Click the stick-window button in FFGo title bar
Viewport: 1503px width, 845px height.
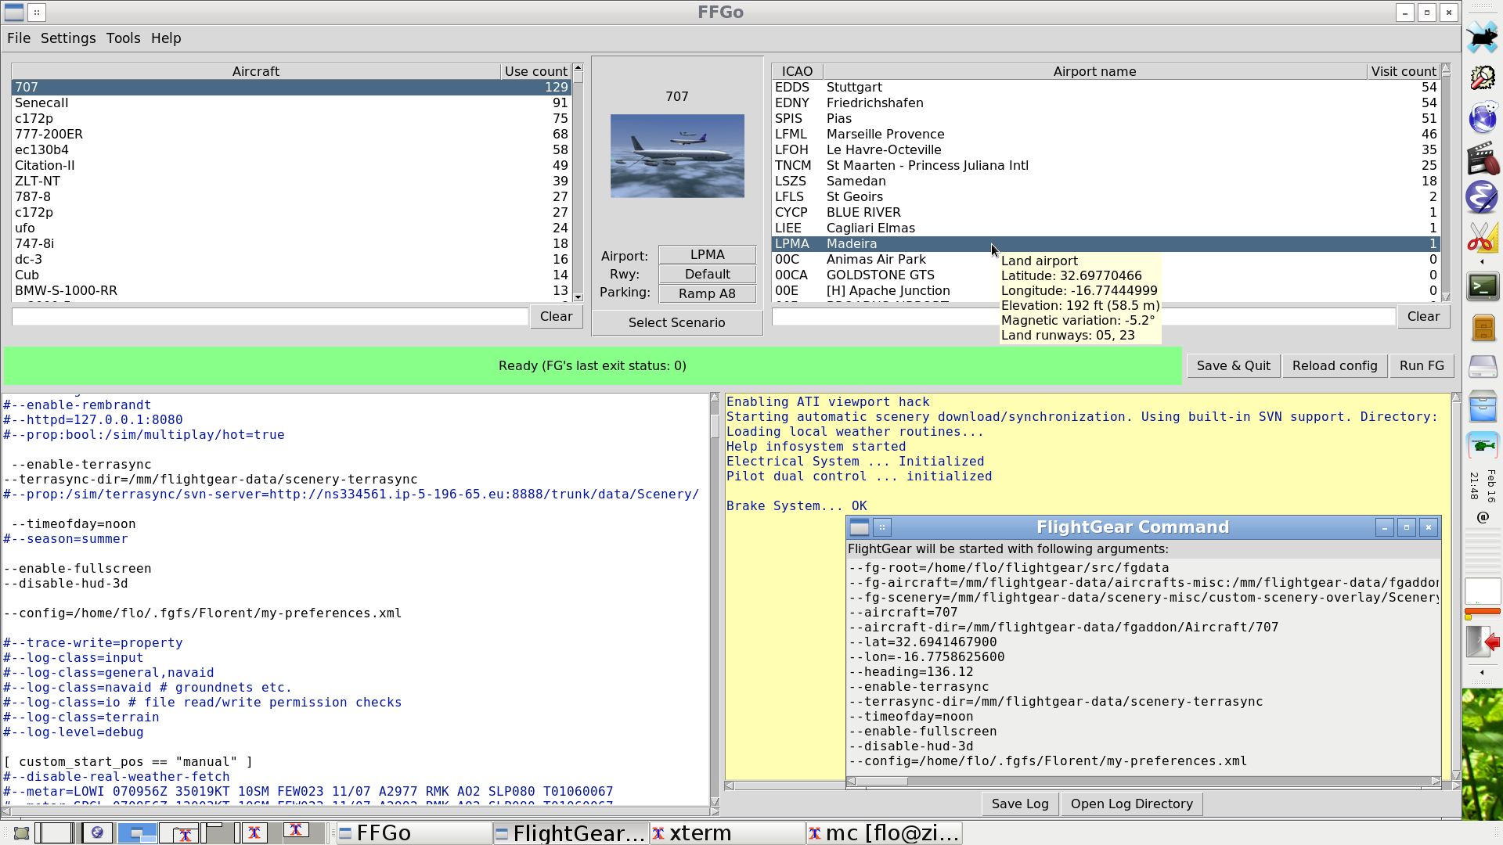pos(37,12)
